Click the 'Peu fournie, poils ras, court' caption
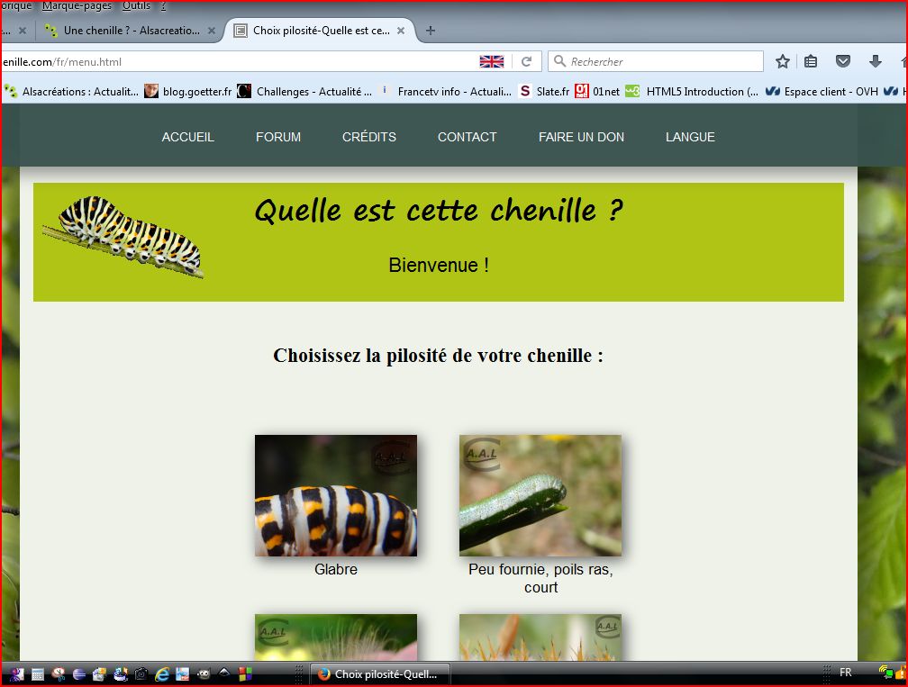This screenshot has width=908, height=687. (x=540, y=578)
